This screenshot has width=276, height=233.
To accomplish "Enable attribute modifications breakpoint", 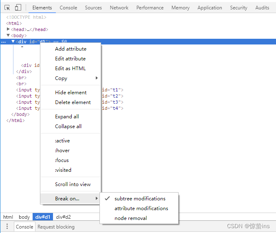I will pyautogui.click(x=139, y=209).
